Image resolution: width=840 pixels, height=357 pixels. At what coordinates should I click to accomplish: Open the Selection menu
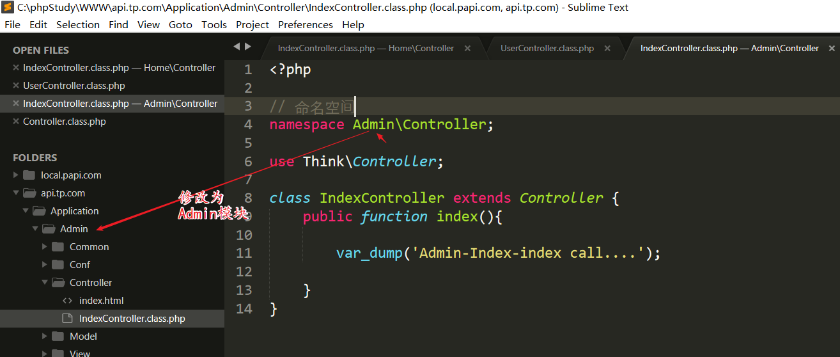[x=78, y=24]
